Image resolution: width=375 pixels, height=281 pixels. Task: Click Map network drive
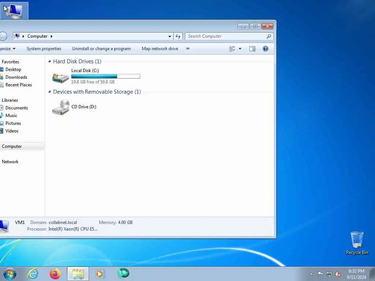(x=160, y=49)
